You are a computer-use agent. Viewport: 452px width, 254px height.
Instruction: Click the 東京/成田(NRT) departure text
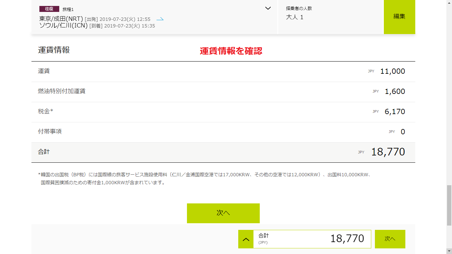(61, 19)
